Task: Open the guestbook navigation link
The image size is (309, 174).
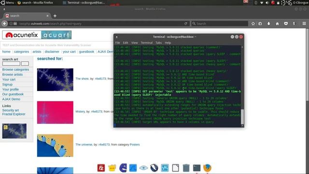Action: [x=86, y=52]
